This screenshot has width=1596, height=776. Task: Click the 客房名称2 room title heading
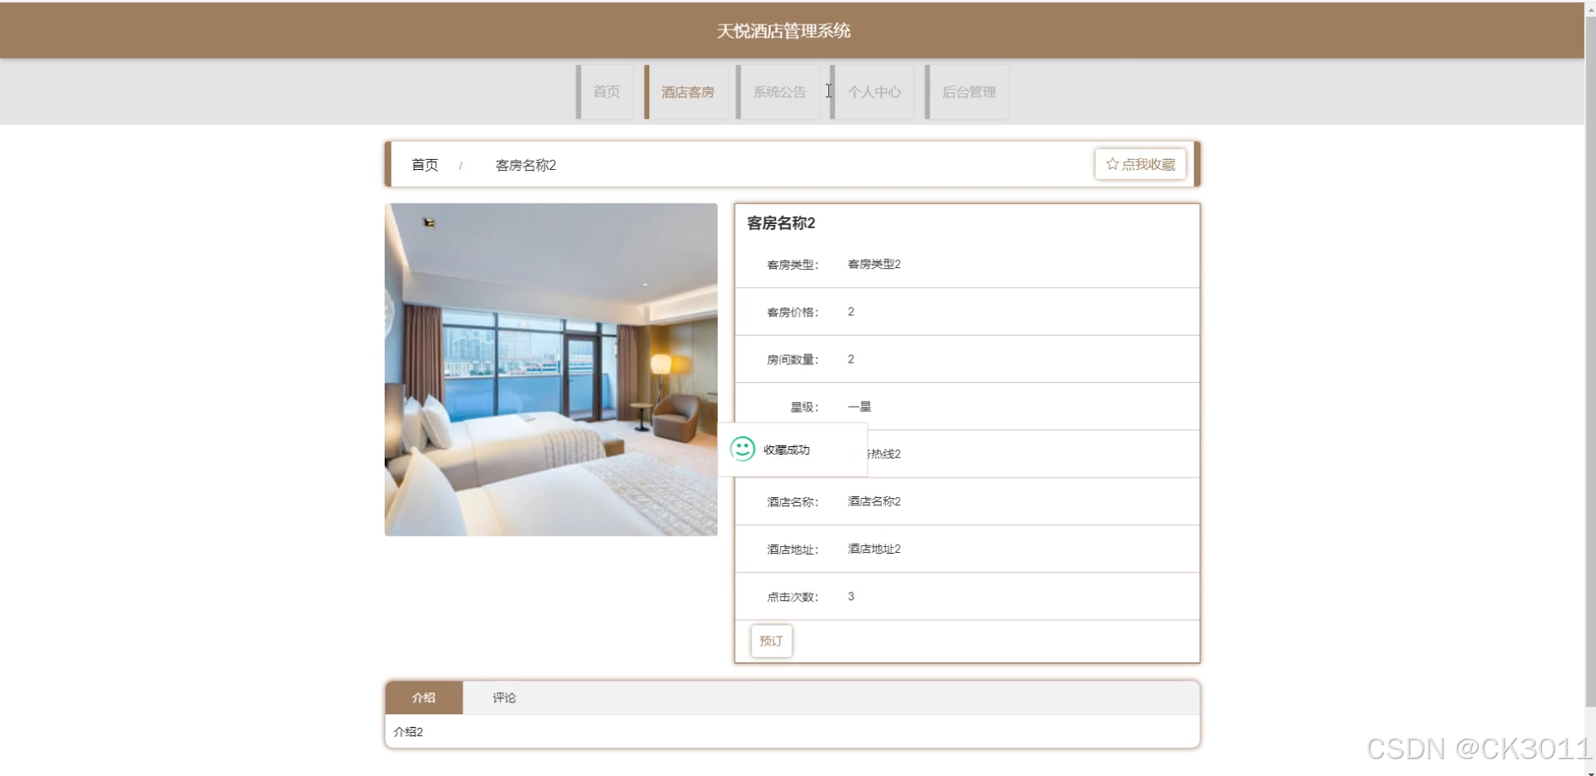[781, 223]
